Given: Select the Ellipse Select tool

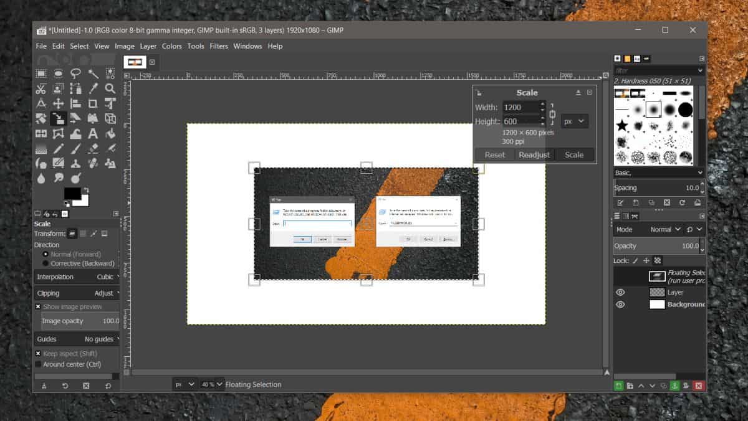Looking at the screenshot, I should 59,73.
